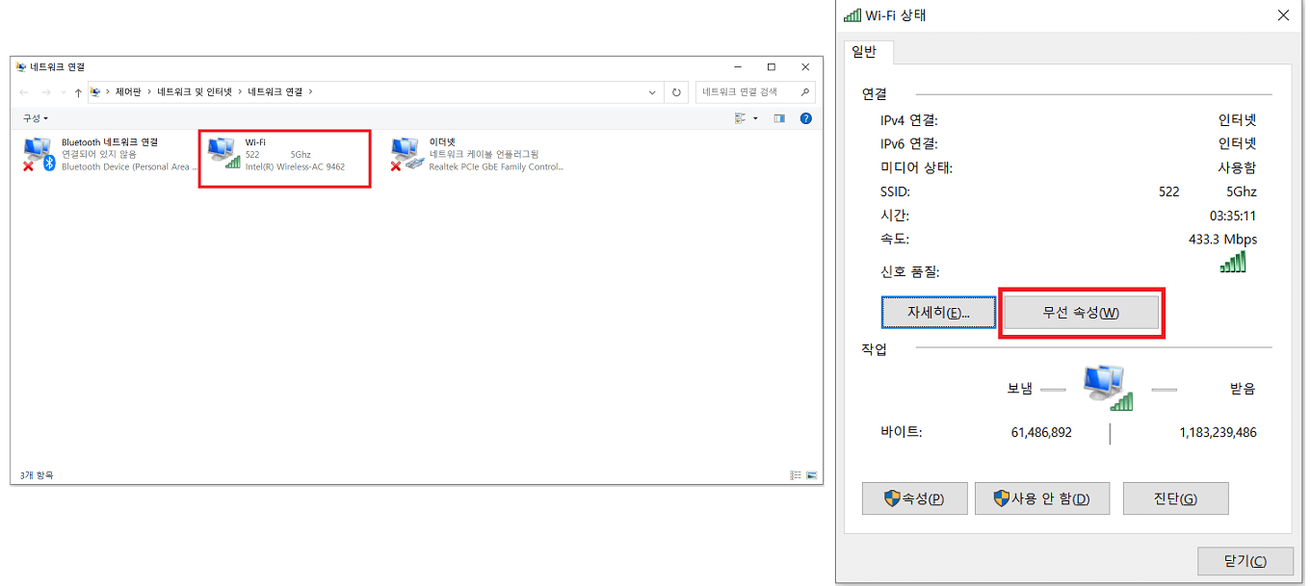Viewport: 1311px width, 586px height.
Task: Select the Wi-Fi Intel Wireless-AC 9462 adapter
Action: tap(284, 158)
